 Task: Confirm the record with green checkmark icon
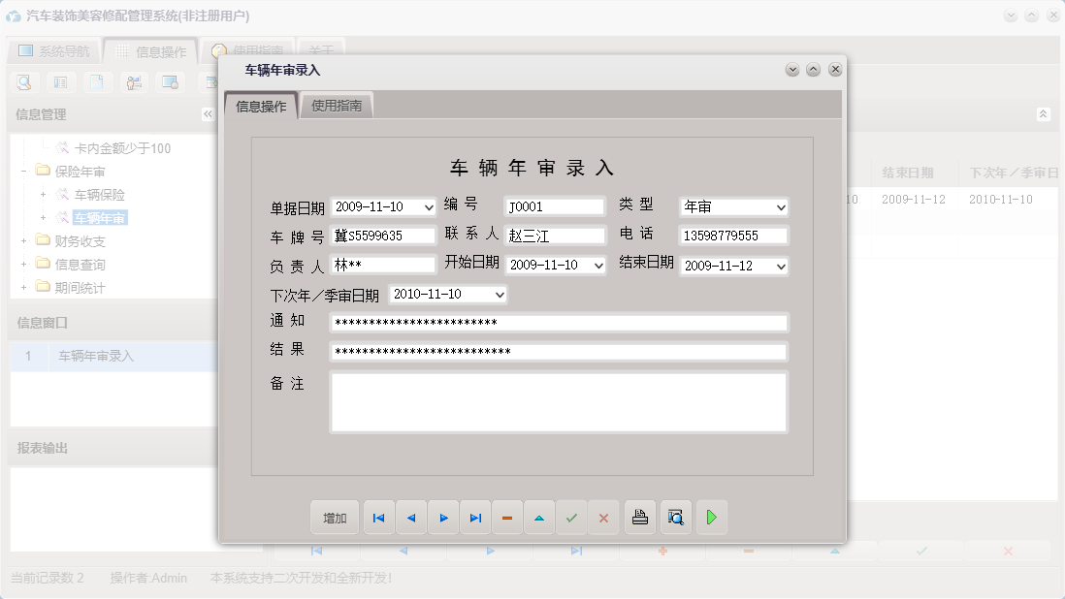pos(571,517)
